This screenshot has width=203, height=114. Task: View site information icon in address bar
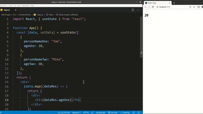click(157, 7)
